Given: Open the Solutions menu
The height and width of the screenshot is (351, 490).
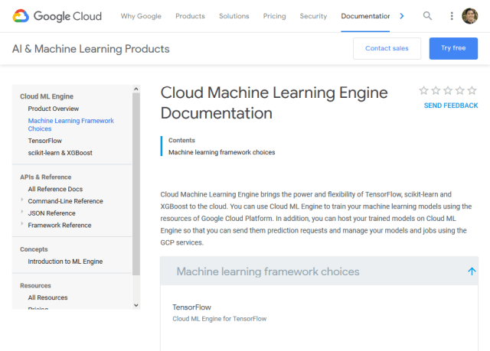Looking at the screenshot, I should coord(234,16).
